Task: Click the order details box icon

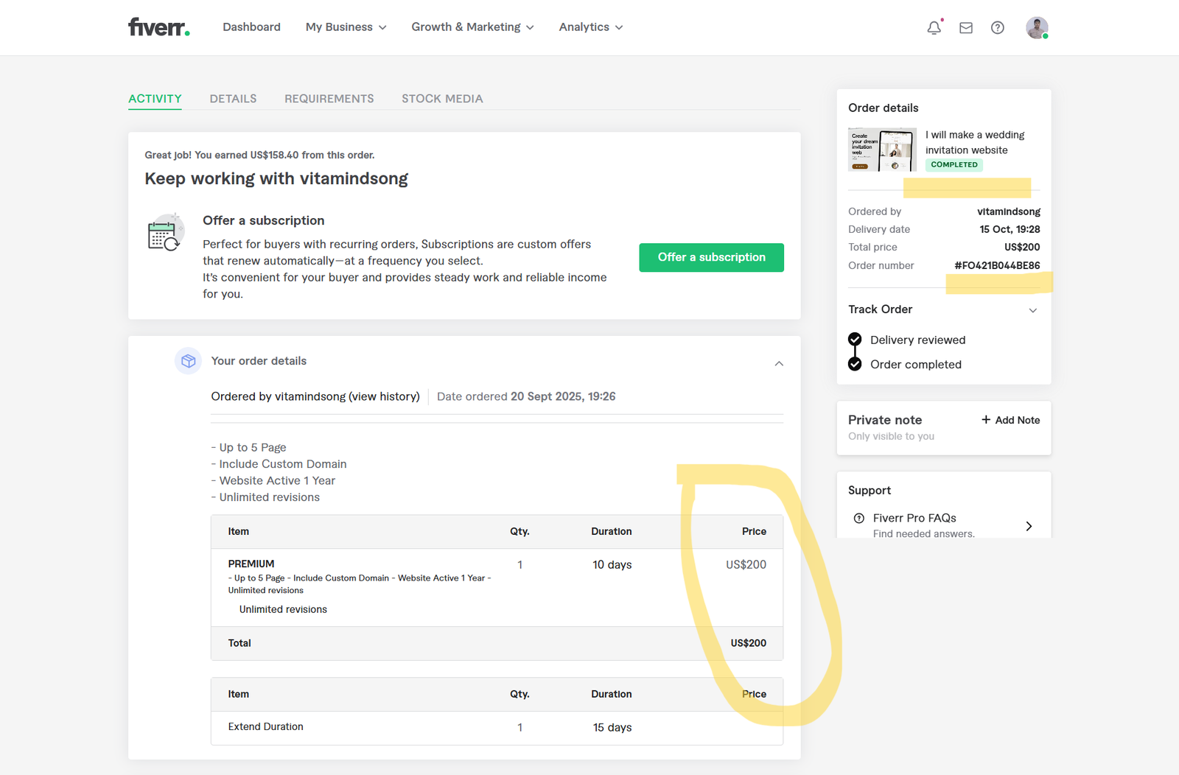Action: 188,361
